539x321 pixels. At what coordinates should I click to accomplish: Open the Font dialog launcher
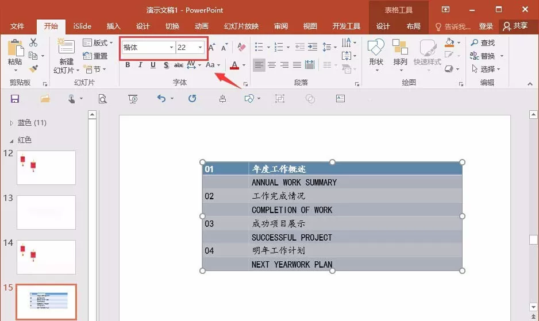[245, 84]
